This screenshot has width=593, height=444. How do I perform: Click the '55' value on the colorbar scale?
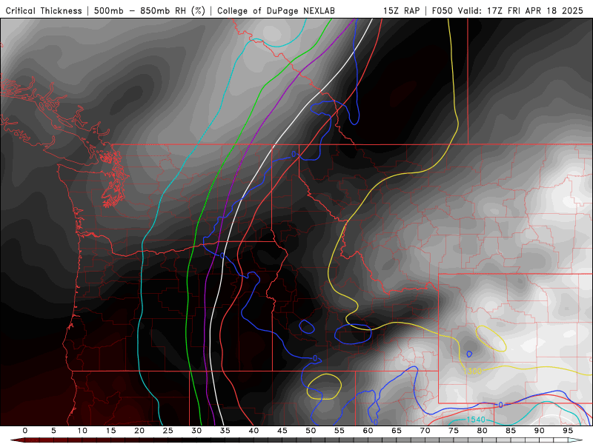pyautogui.click(x=339, y=431)
